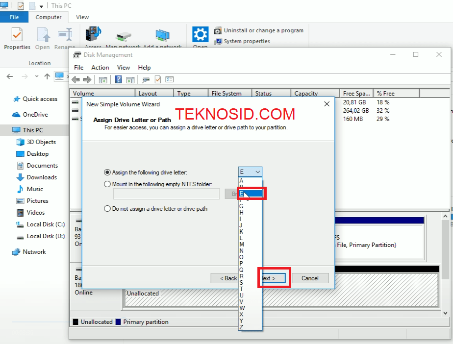Go forward using Explorer's forward arrow
Image resolution: width=453 pixels, height=344 pixels.
25,76
